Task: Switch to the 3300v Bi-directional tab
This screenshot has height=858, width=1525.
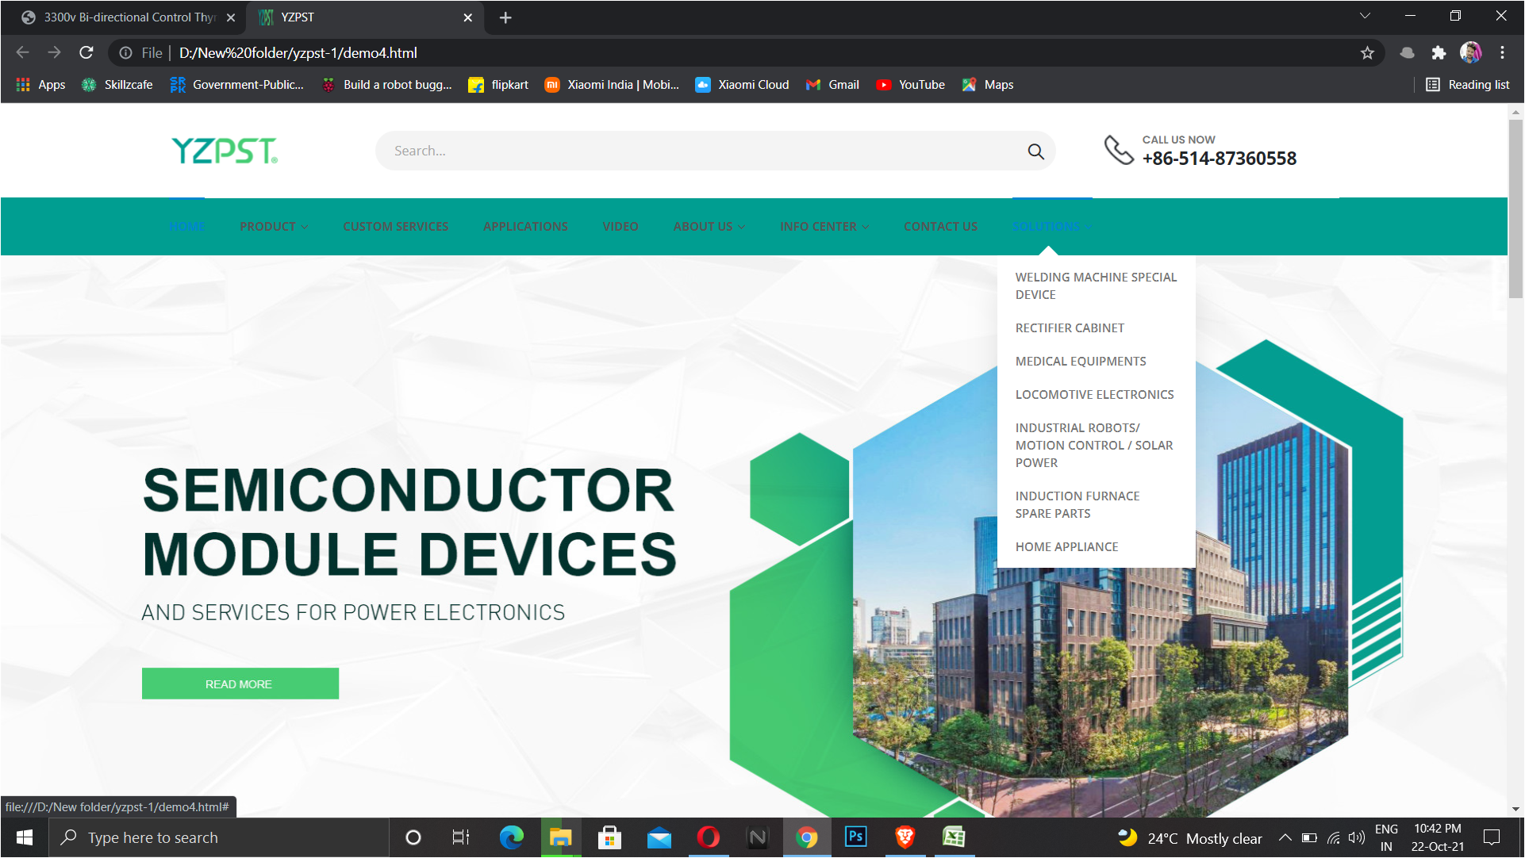Action: pyautogui.click(x=127, y=17)
